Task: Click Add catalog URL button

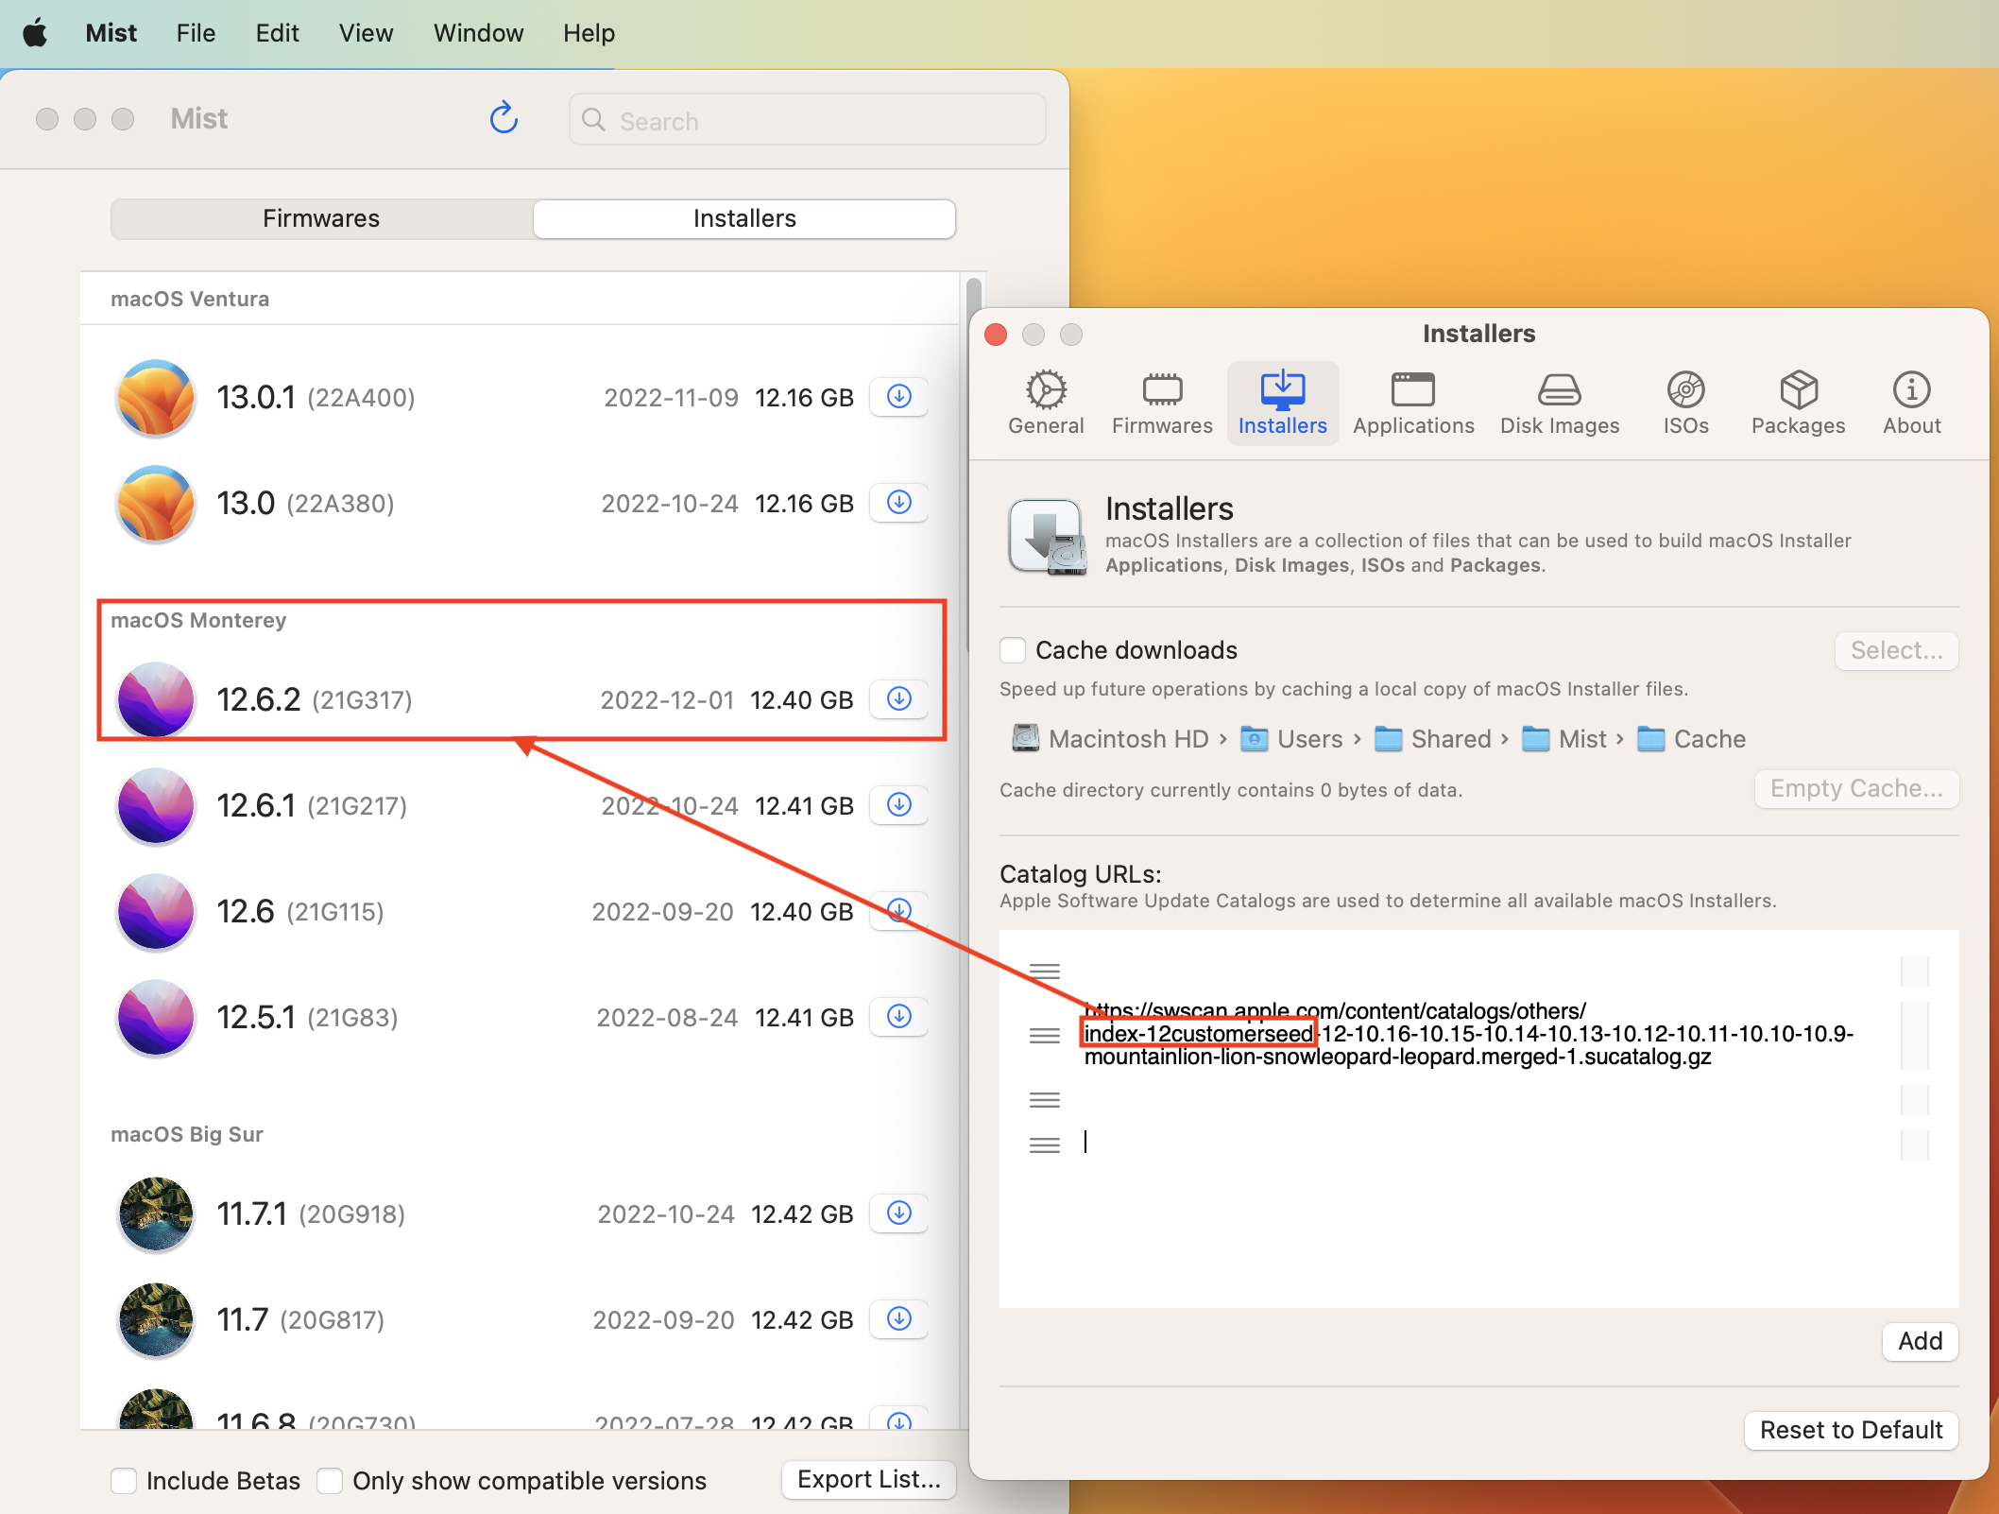Action: point(1919,1341)
